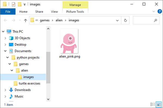Screen dimensions: 163x108
Task: Click the 1 item status text
Action: click(8, 105)
